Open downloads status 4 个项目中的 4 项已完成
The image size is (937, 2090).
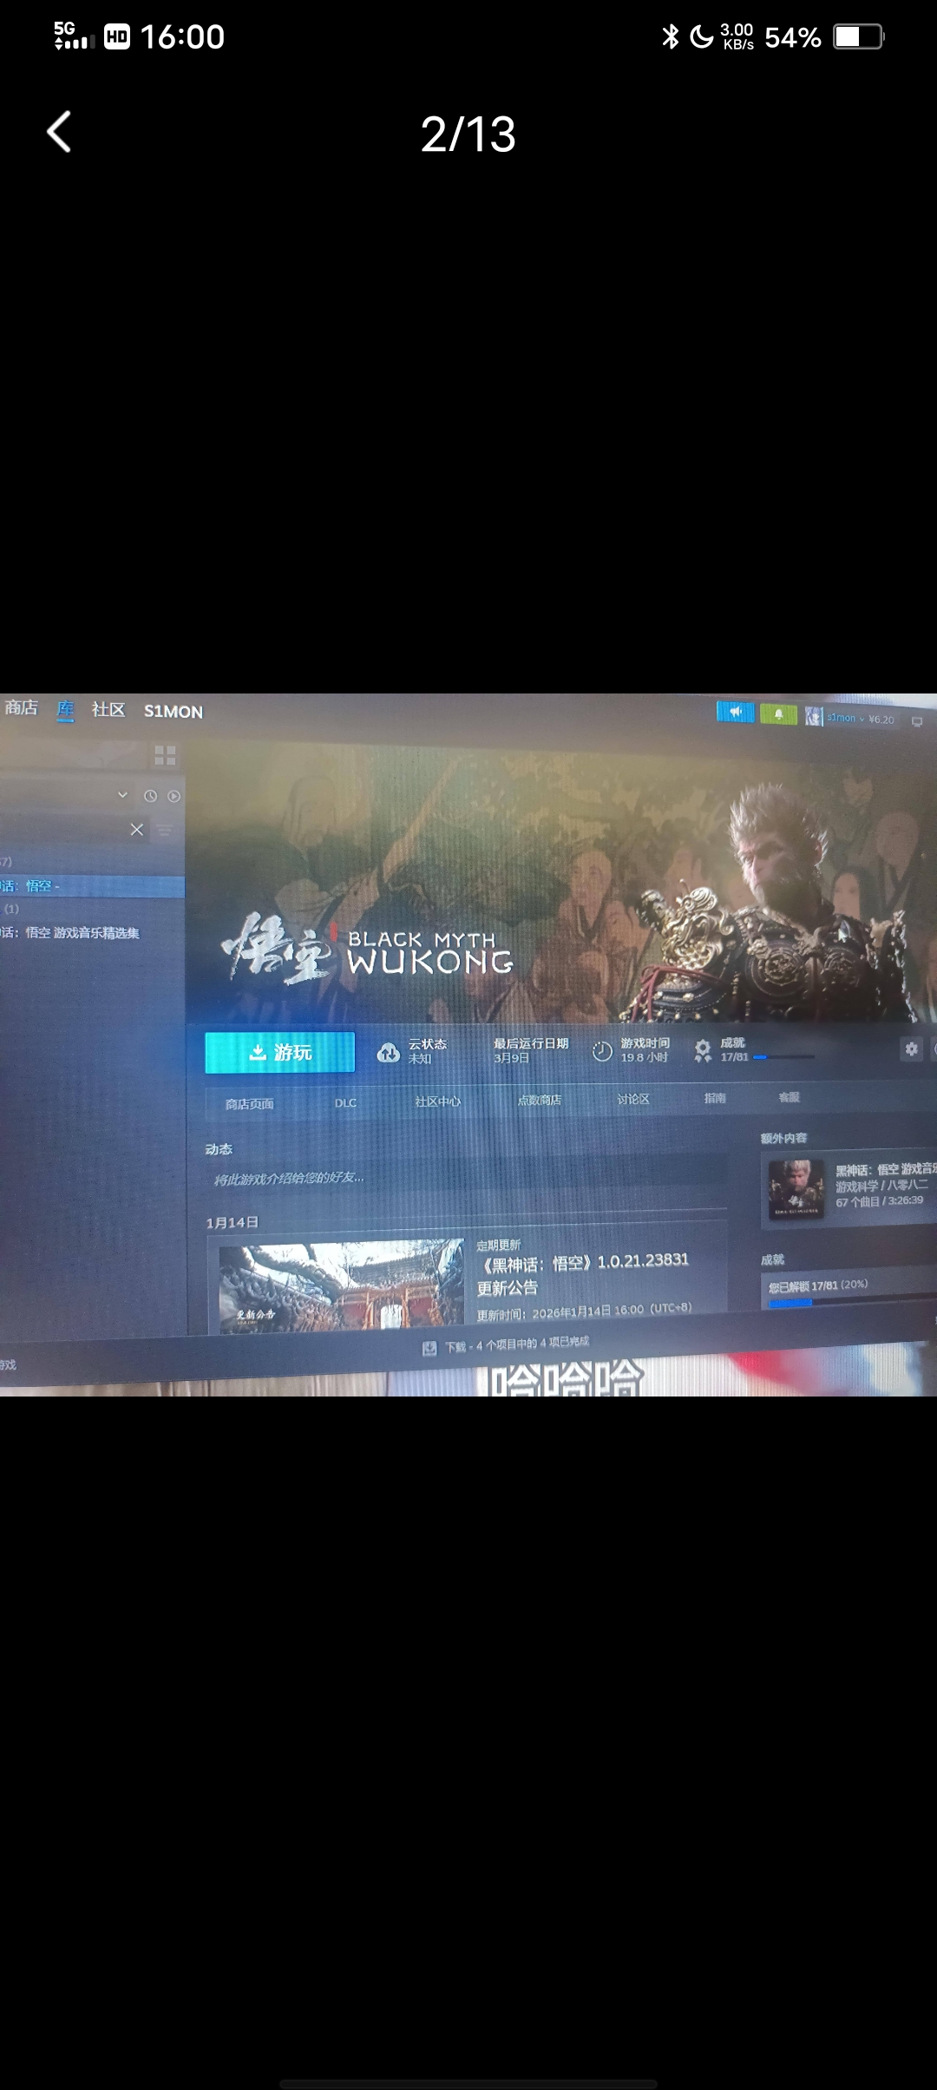[517, 1345]
